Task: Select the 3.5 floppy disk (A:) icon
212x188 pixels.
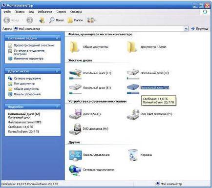Action: point(75,114)
